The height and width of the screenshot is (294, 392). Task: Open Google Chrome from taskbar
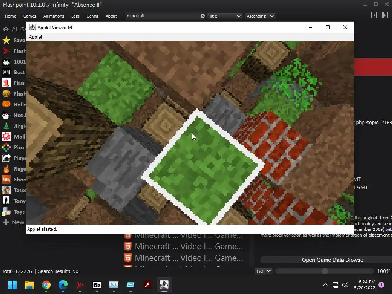tap(46, 285)
